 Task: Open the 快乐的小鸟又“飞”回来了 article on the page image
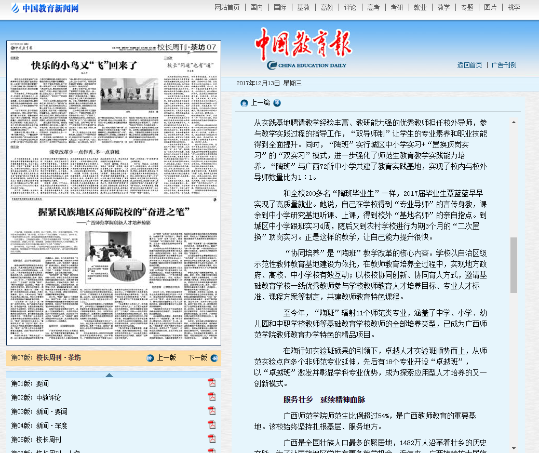tap(84, 65)
